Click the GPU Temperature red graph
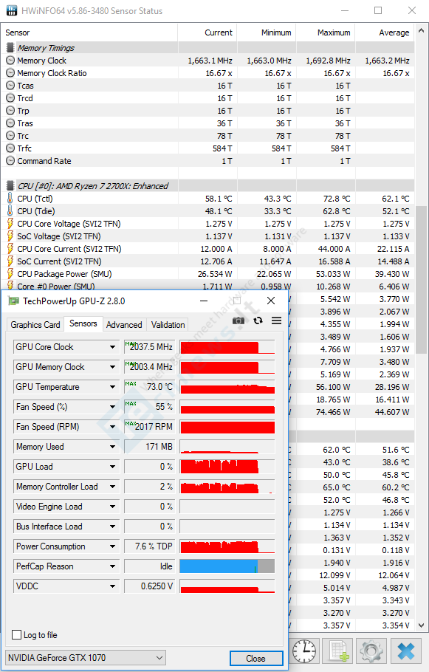The height and width of the screenshot is (672, 429). 227,387
